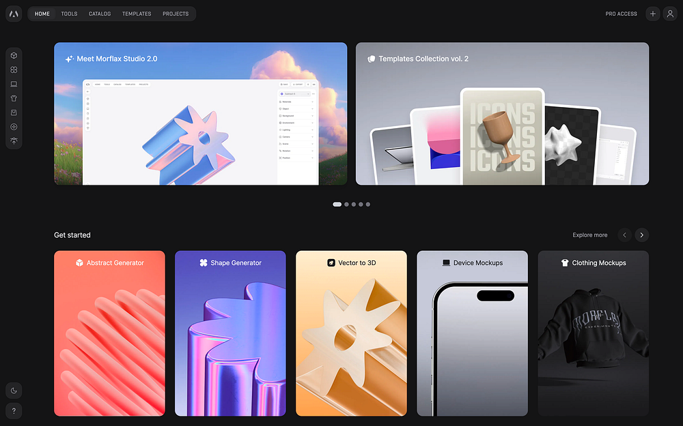Viewport: 683px width, 426px height.
Task: Click the cube icon on Abstract Generator card
Action: click(79, 262)
